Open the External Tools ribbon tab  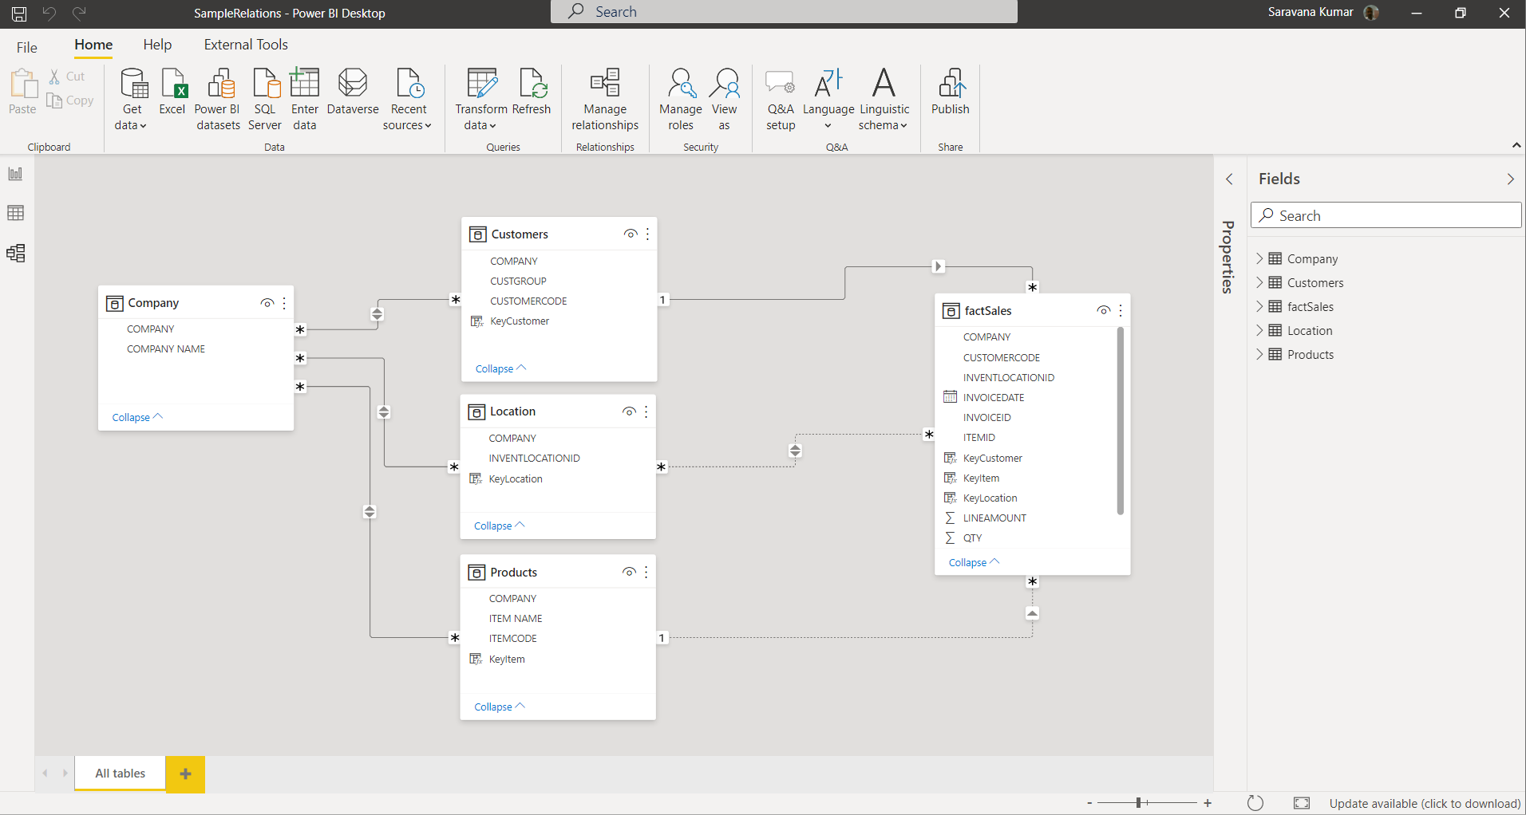click(x=246, y=45)
